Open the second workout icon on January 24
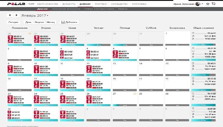This screenshot has width=223, height=127. click(x=36, y=101)
